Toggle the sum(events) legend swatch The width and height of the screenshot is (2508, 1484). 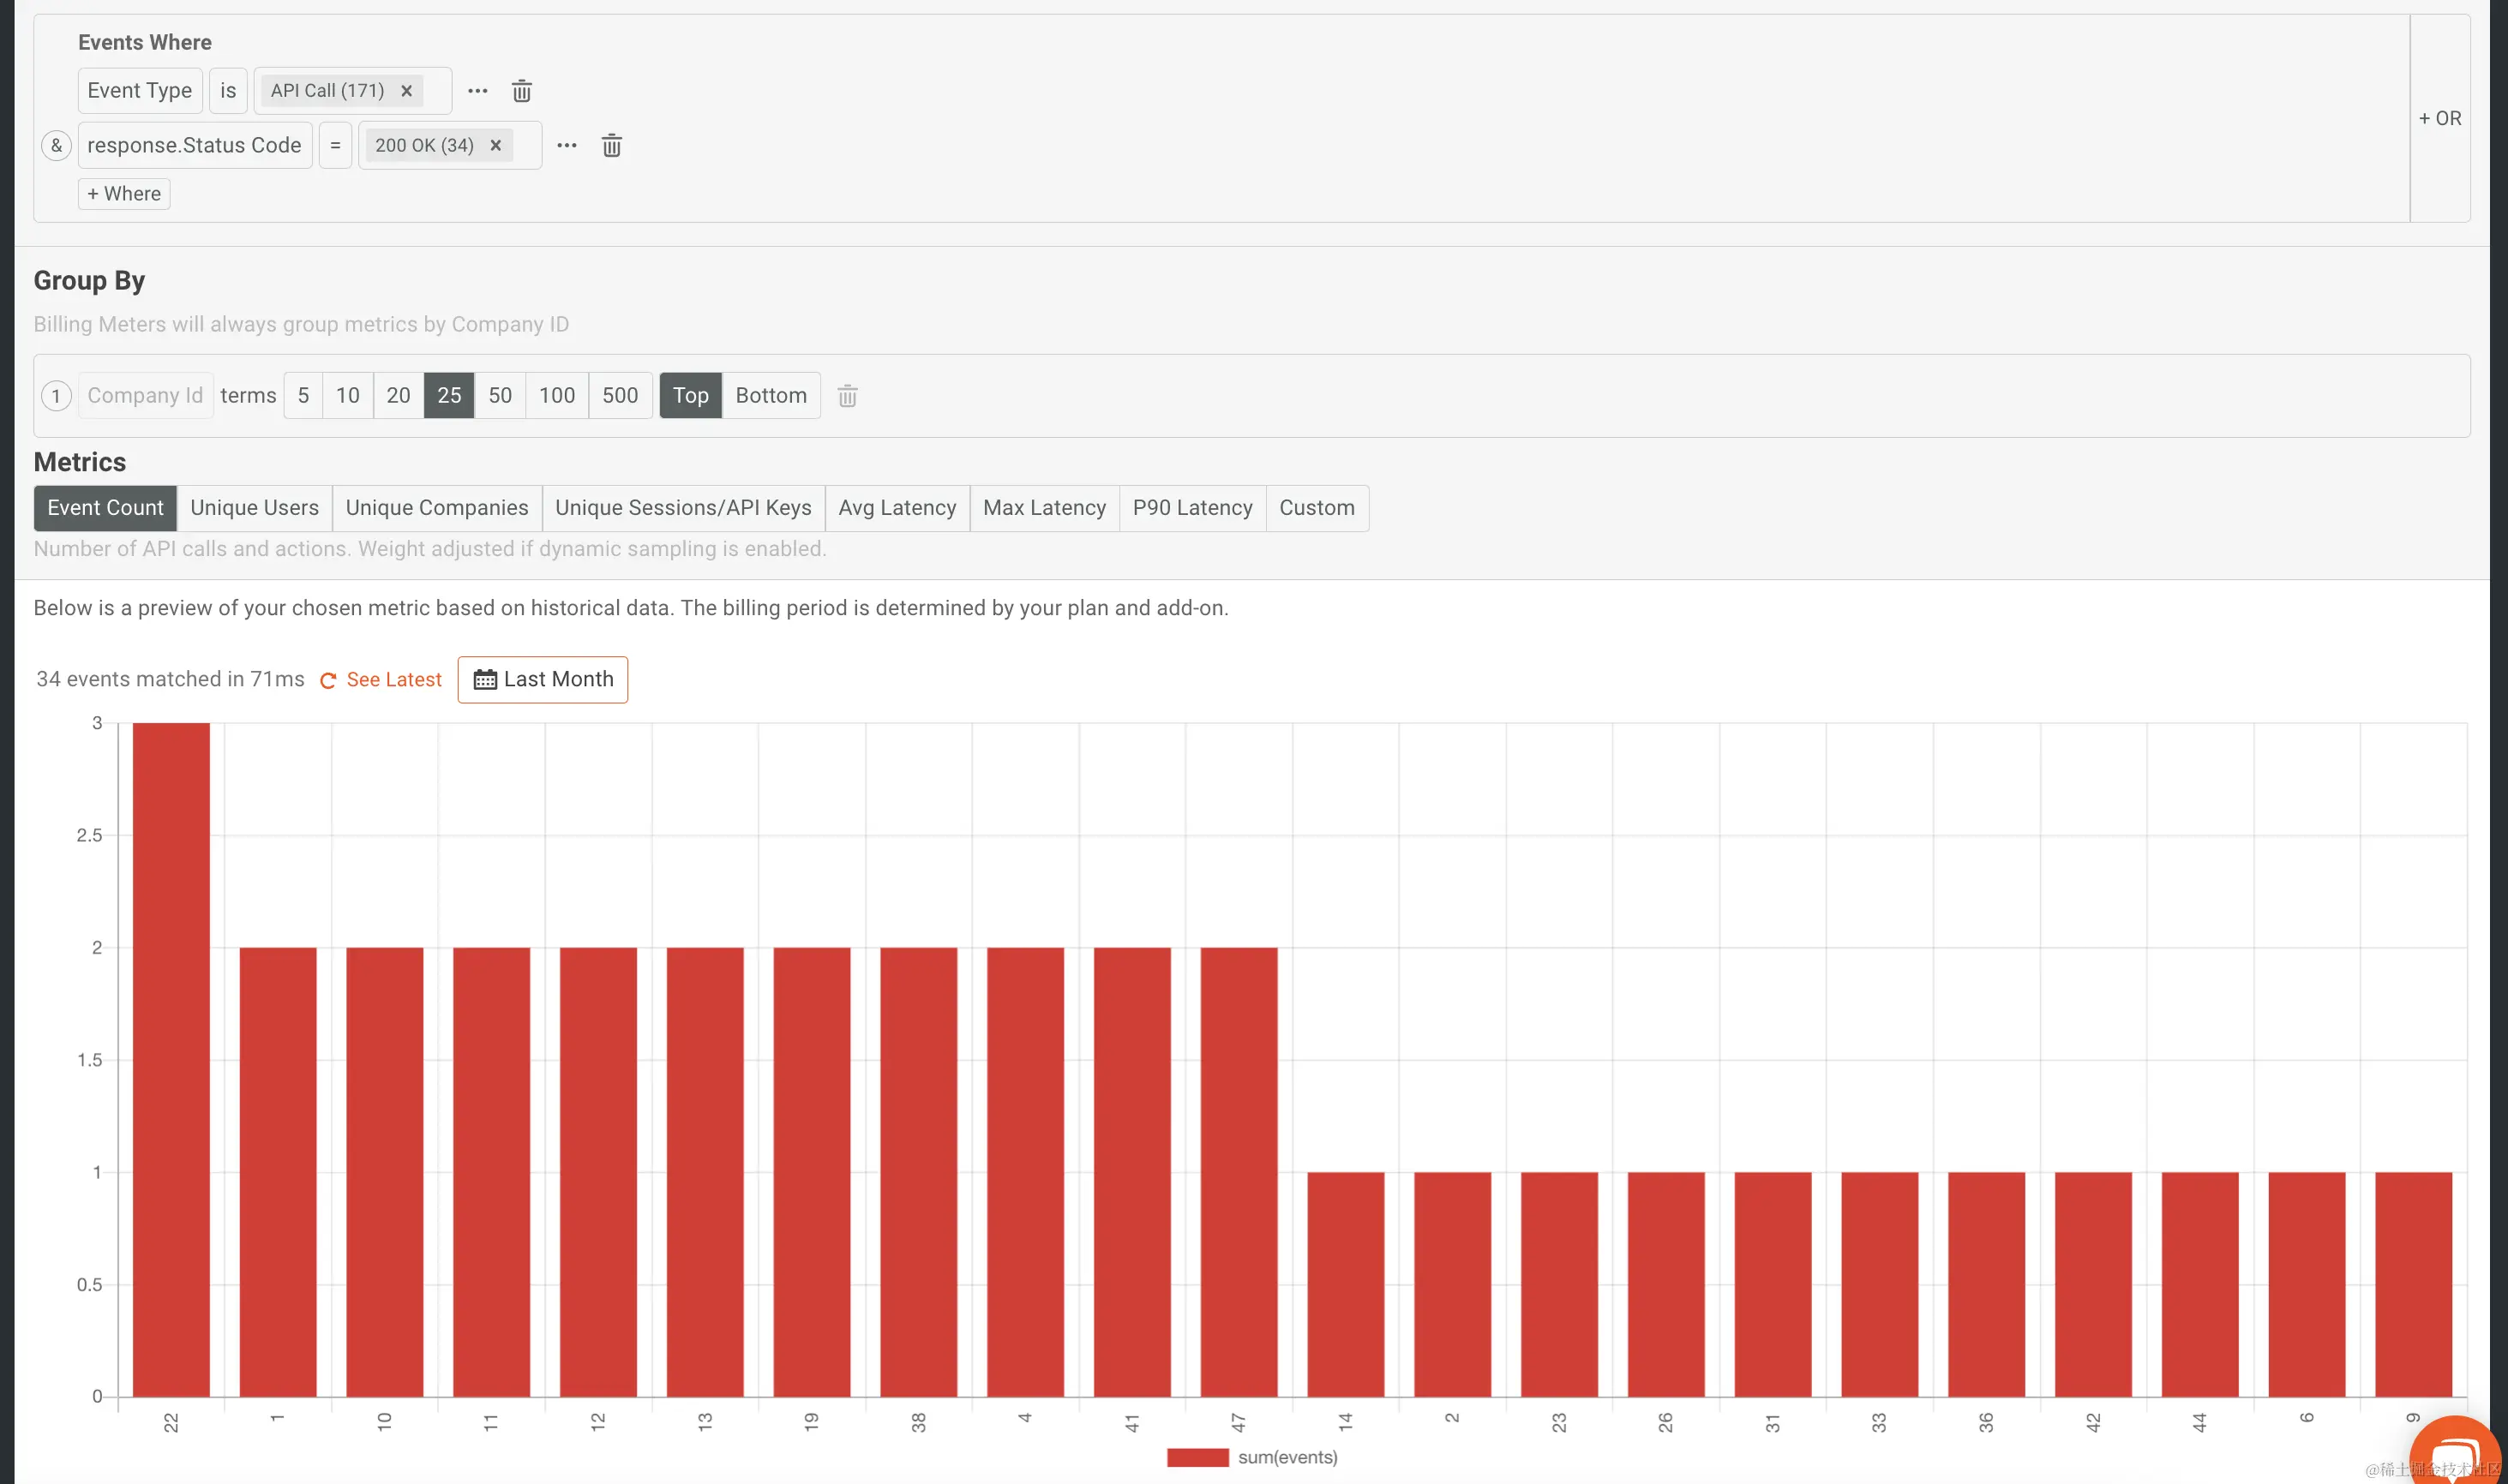[x=1197, y=1457]
